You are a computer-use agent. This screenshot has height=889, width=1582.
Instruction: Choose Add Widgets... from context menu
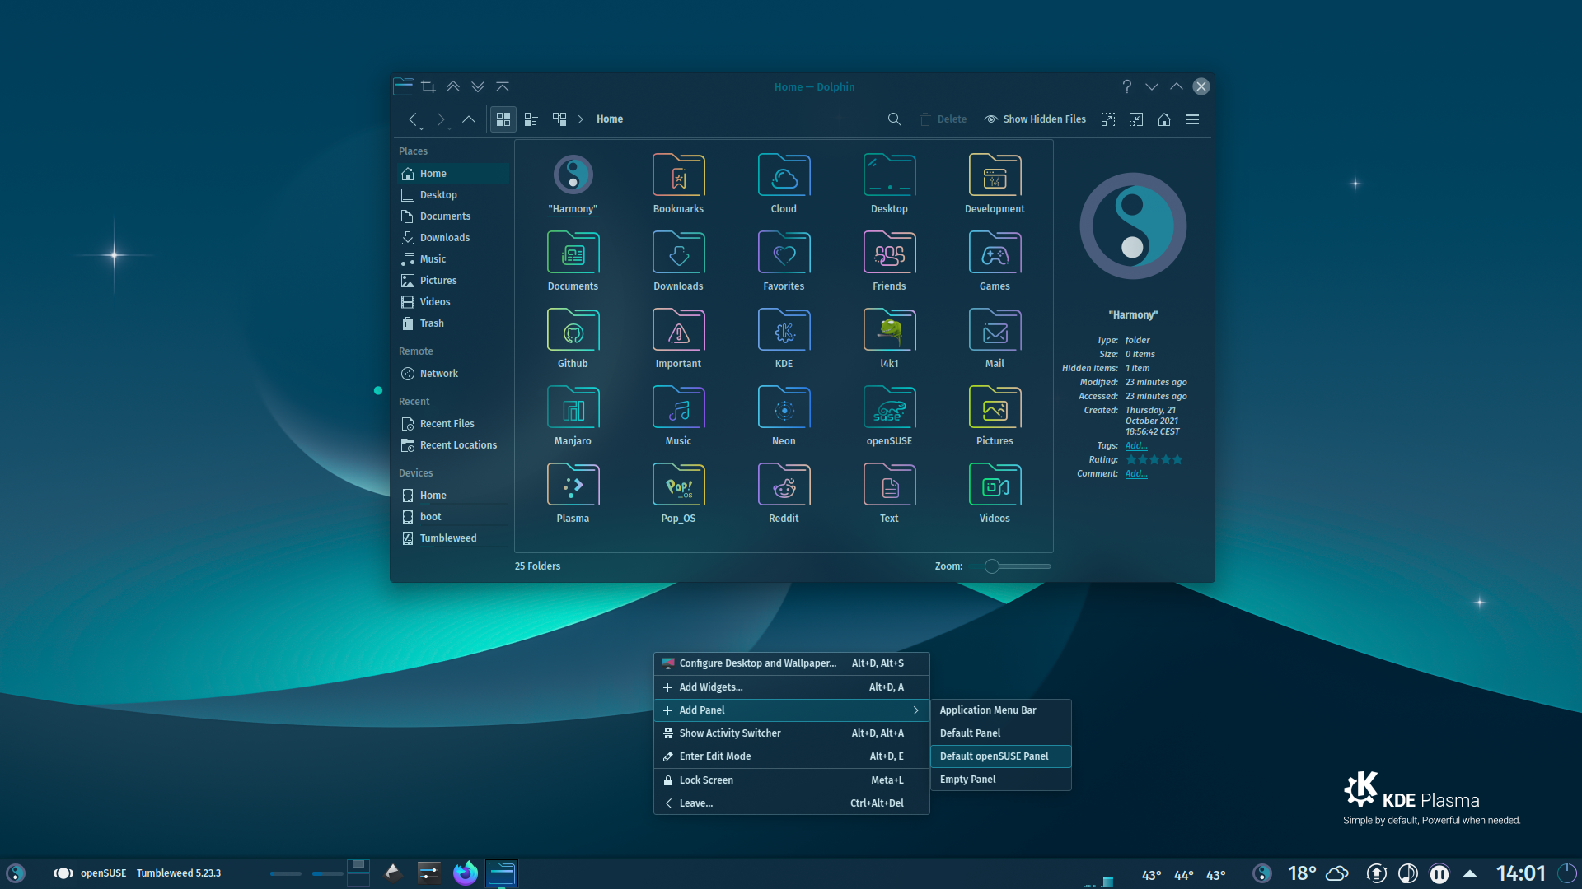click(791, 687)
